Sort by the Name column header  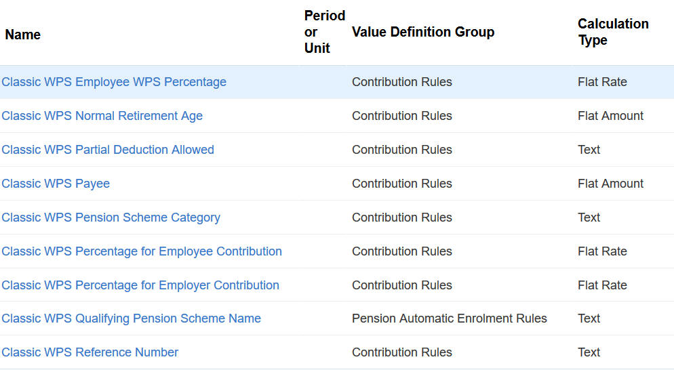(x=23, y=35)
